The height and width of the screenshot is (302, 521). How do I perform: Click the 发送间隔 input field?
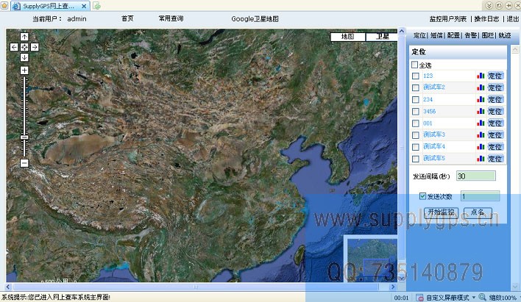click(475, 176)
